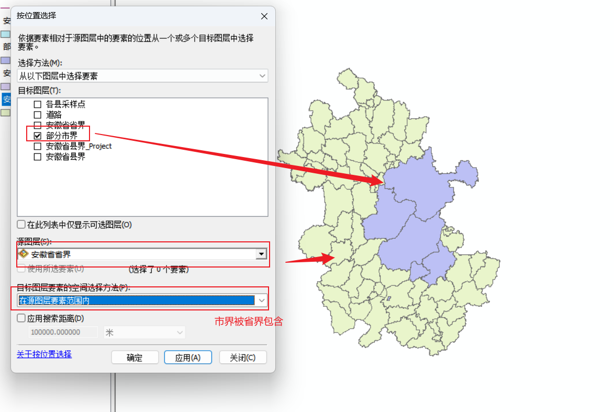This screenshot has width=614, height=412.
Task: Enable 在此列表中仅显示可选图层 option
Action: [21, 225]
